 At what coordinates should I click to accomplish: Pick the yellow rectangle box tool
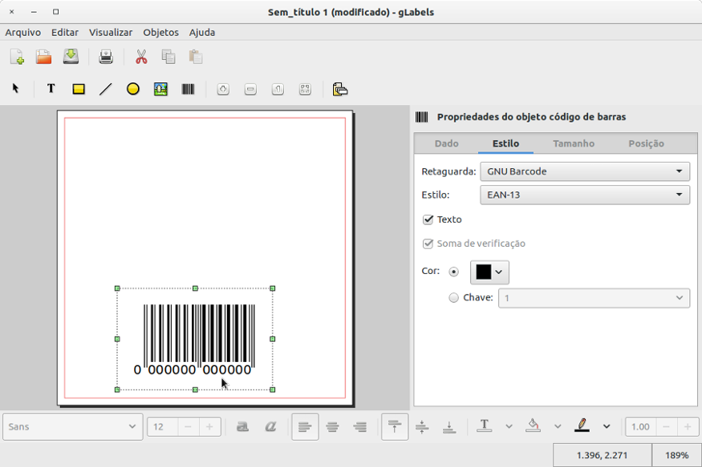(x=79, y=89)
